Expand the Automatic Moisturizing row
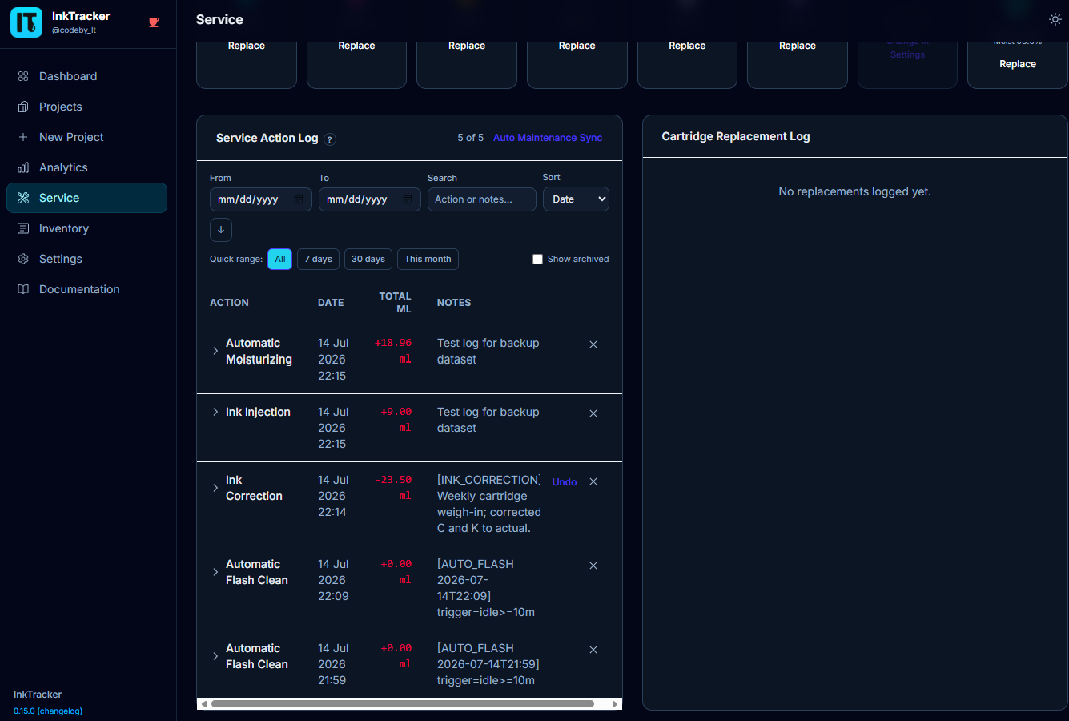 tap(215, 351)
